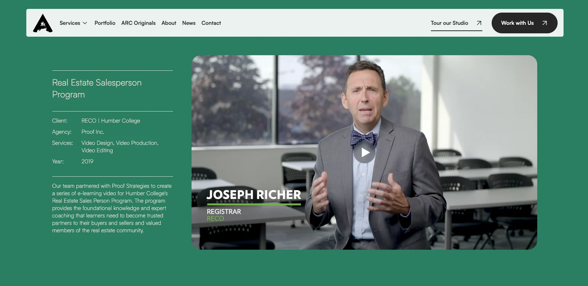Screen dimensions: 588x286
Task: Click the project description paragraph
Action: tap(112, 208)
